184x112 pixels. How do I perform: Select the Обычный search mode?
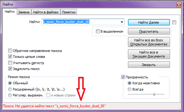pyautogui.click(x=10, y=83)
